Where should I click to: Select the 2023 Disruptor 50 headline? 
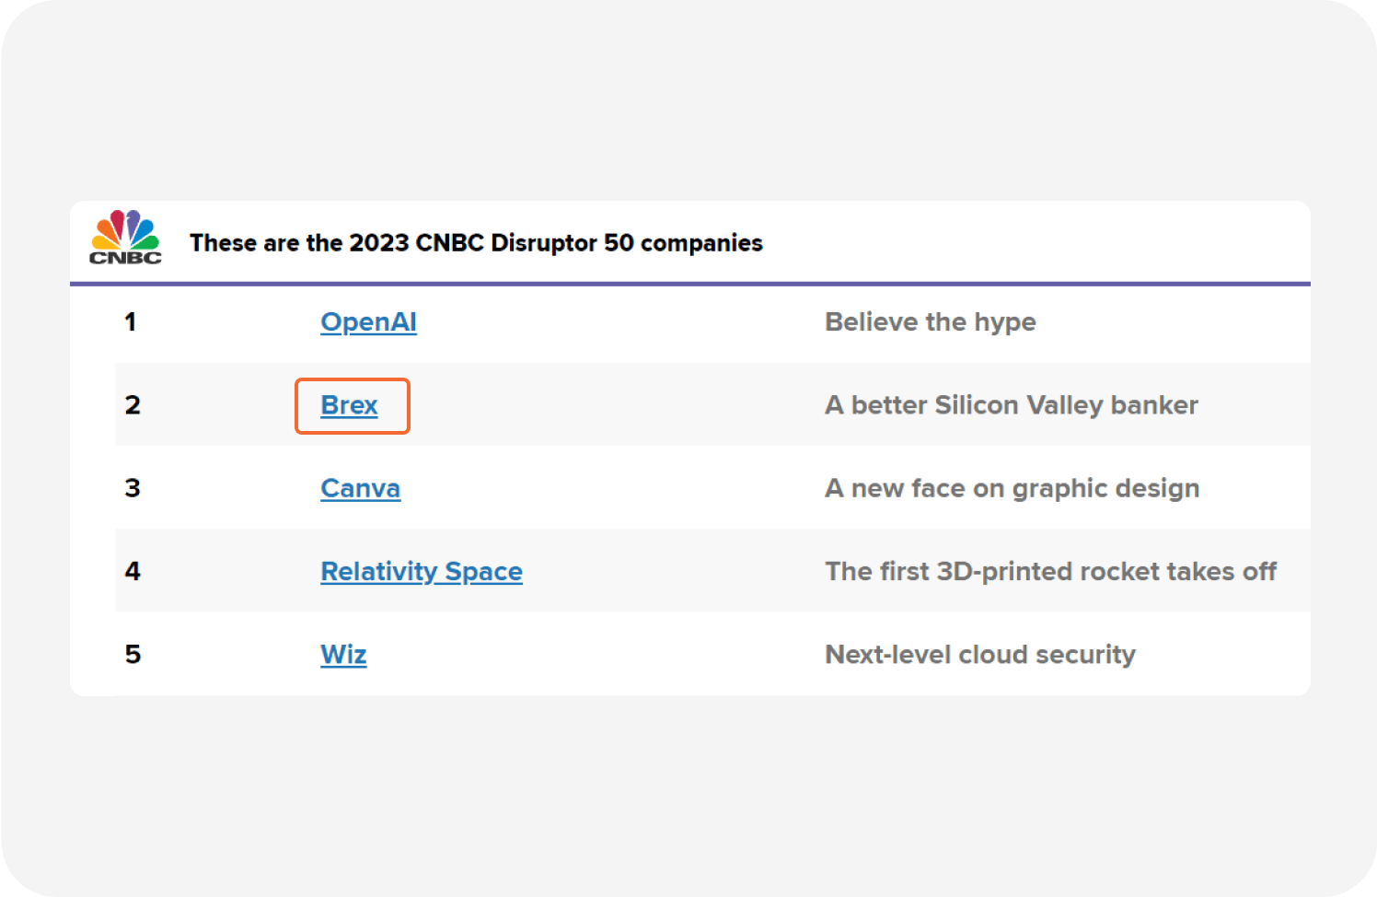(x=477, y=242)
